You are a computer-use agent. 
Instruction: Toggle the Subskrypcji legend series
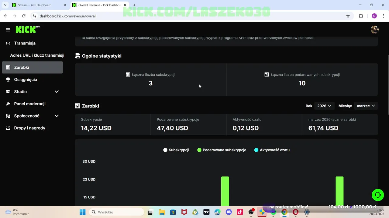point(176,150)
